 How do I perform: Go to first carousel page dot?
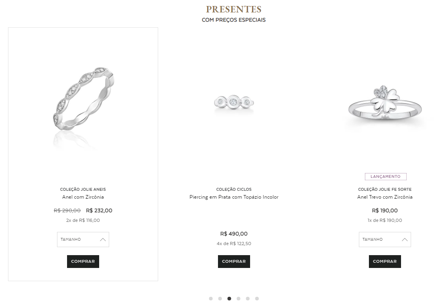pos(211,298)
